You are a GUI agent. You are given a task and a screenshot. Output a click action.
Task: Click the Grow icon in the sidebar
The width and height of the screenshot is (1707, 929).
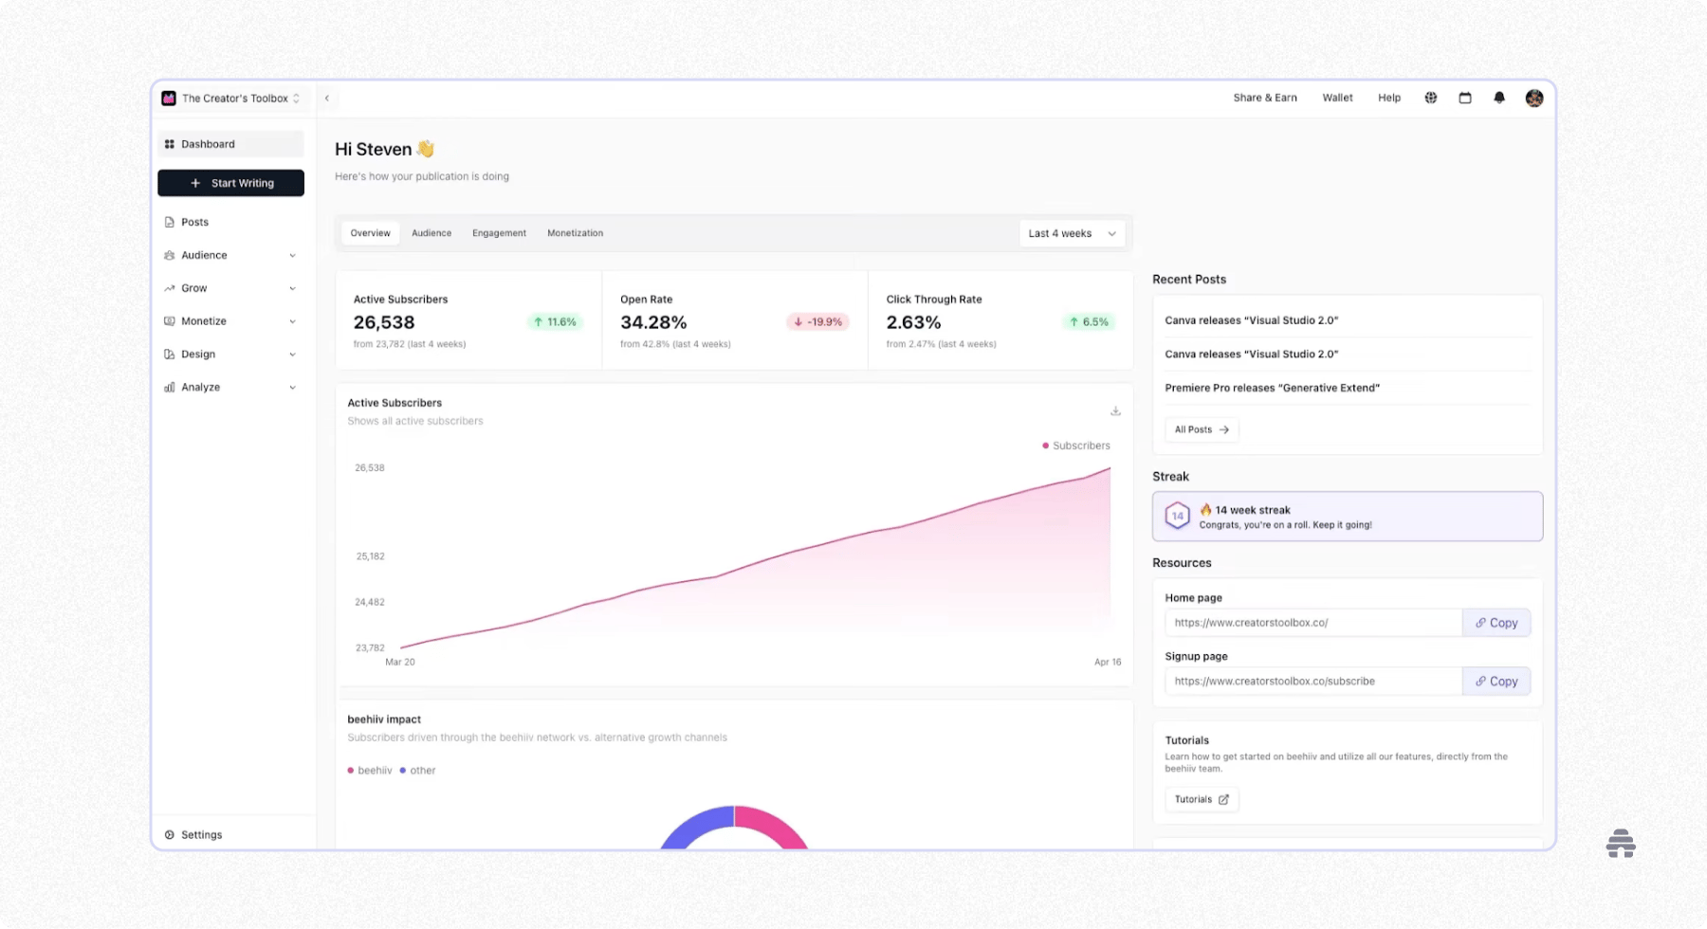tap(169, 287)
